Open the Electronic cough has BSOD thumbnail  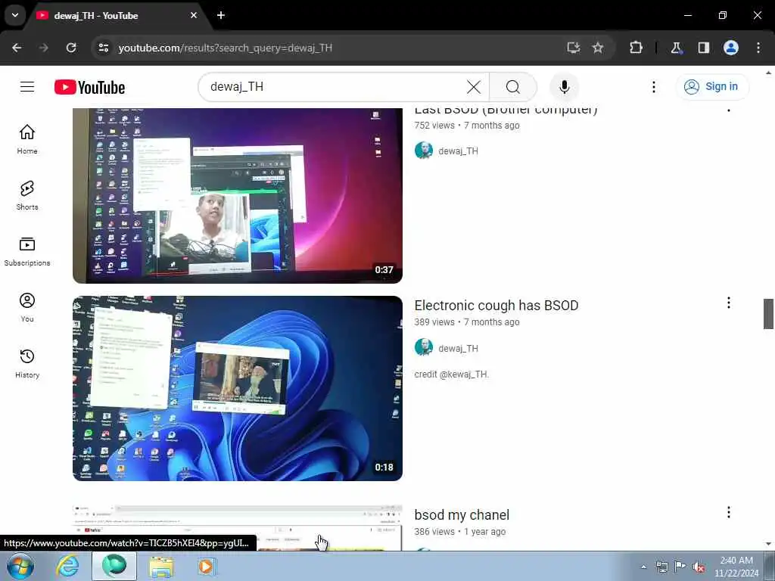[238, 388]
